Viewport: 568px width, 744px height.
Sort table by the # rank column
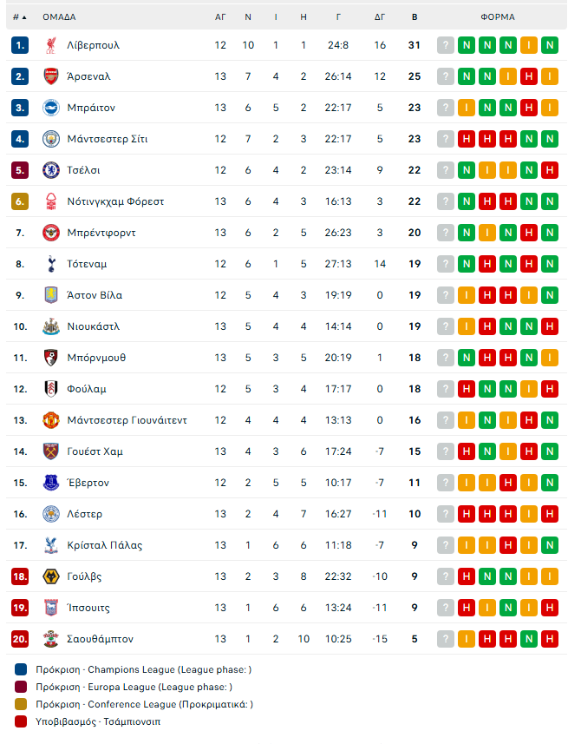pyautogui.click(x=19, y=16)
